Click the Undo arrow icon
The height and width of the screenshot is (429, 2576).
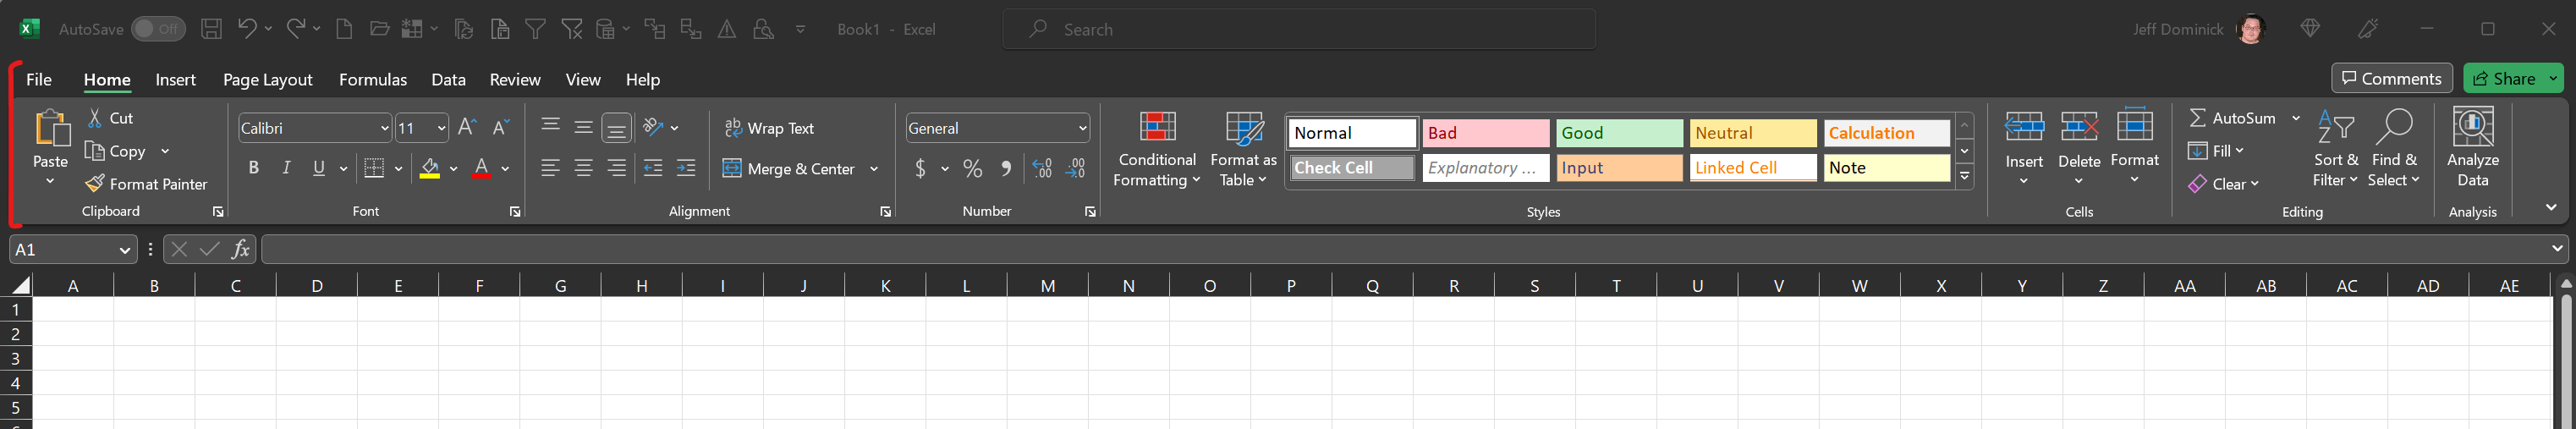coord(247,29)
